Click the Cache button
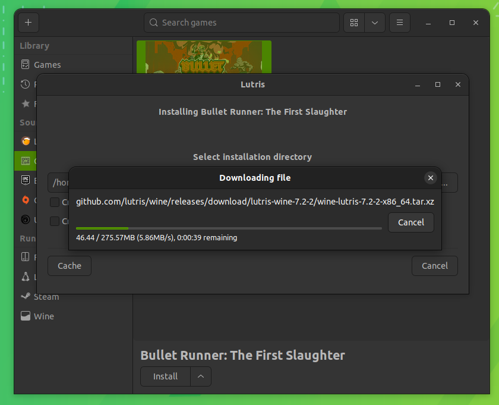The image size is (499, 405). (x=70, y=266)
